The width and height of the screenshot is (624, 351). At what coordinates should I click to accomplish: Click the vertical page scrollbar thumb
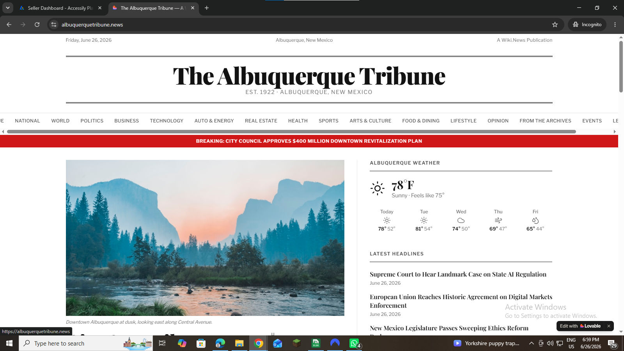(621, 66)
